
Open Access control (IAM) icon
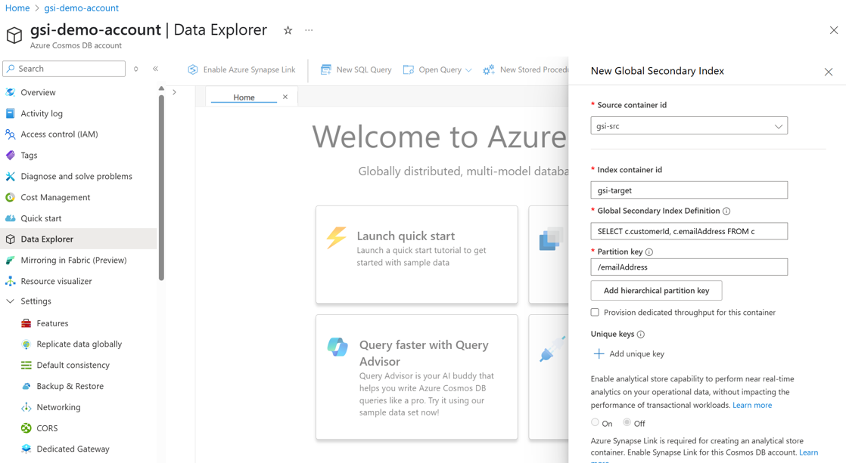coord(11,134)
